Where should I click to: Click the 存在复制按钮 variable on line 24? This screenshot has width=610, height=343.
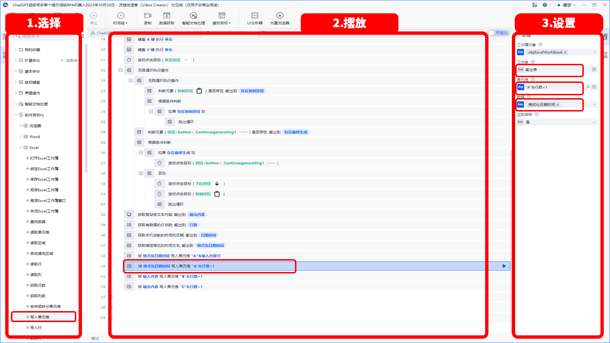[x=252, y=91]
